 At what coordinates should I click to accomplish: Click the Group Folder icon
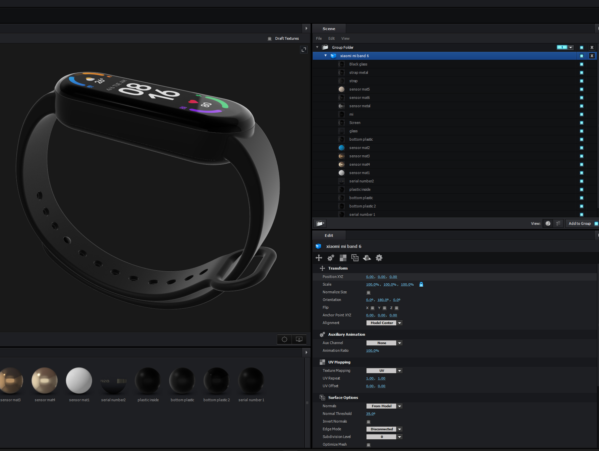click(325, 47)
